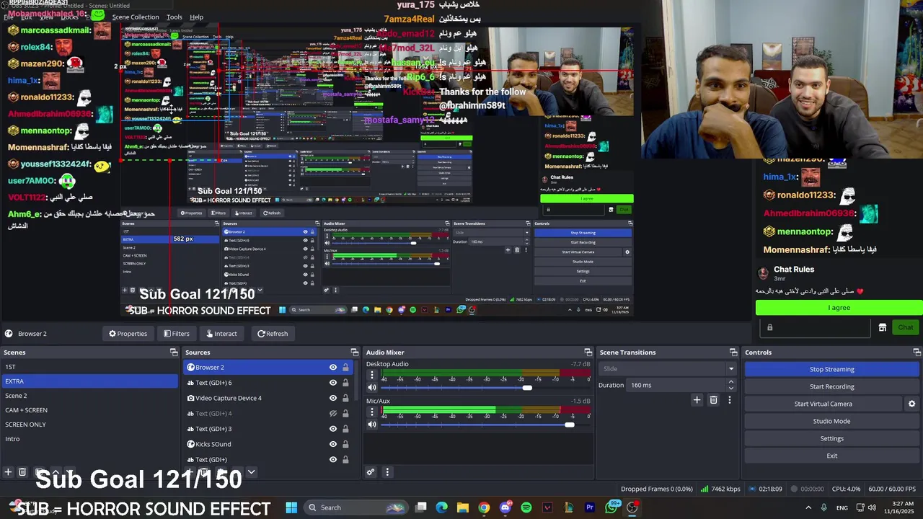923x519 pixels.
Task: Mute Desktop Audio speaker icon
Action: coord(372,388)
